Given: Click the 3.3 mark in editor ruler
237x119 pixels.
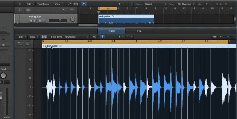Looking at the screenshot, I should click(90, 41).
